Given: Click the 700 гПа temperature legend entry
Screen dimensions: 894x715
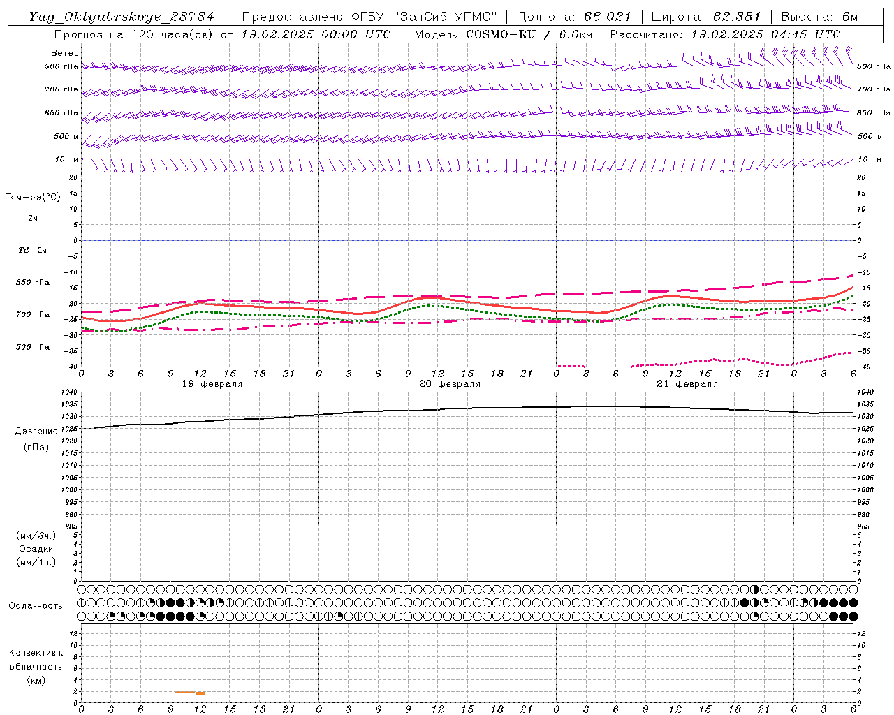Looking at the screenshot, I should click(33, 315).
